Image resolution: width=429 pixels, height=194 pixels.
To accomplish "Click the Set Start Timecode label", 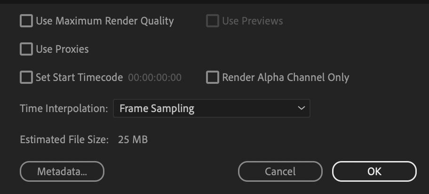I will pyautogui.click(x=79, y=77).
